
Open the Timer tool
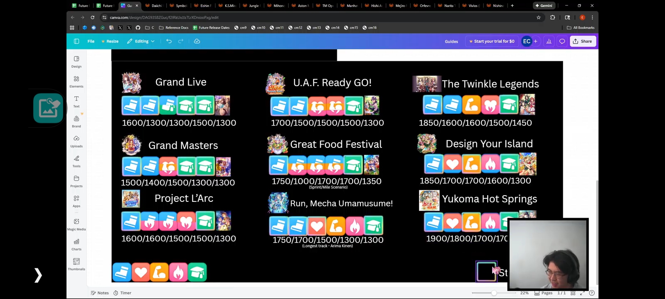coord(122,293)
